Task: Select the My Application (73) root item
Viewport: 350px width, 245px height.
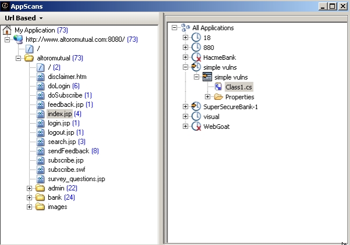Action: point(41,30)
